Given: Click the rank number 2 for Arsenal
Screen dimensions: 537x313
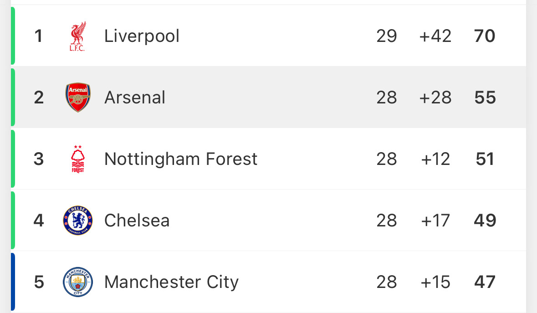Looking at the screenshot, I should [39, 97].
